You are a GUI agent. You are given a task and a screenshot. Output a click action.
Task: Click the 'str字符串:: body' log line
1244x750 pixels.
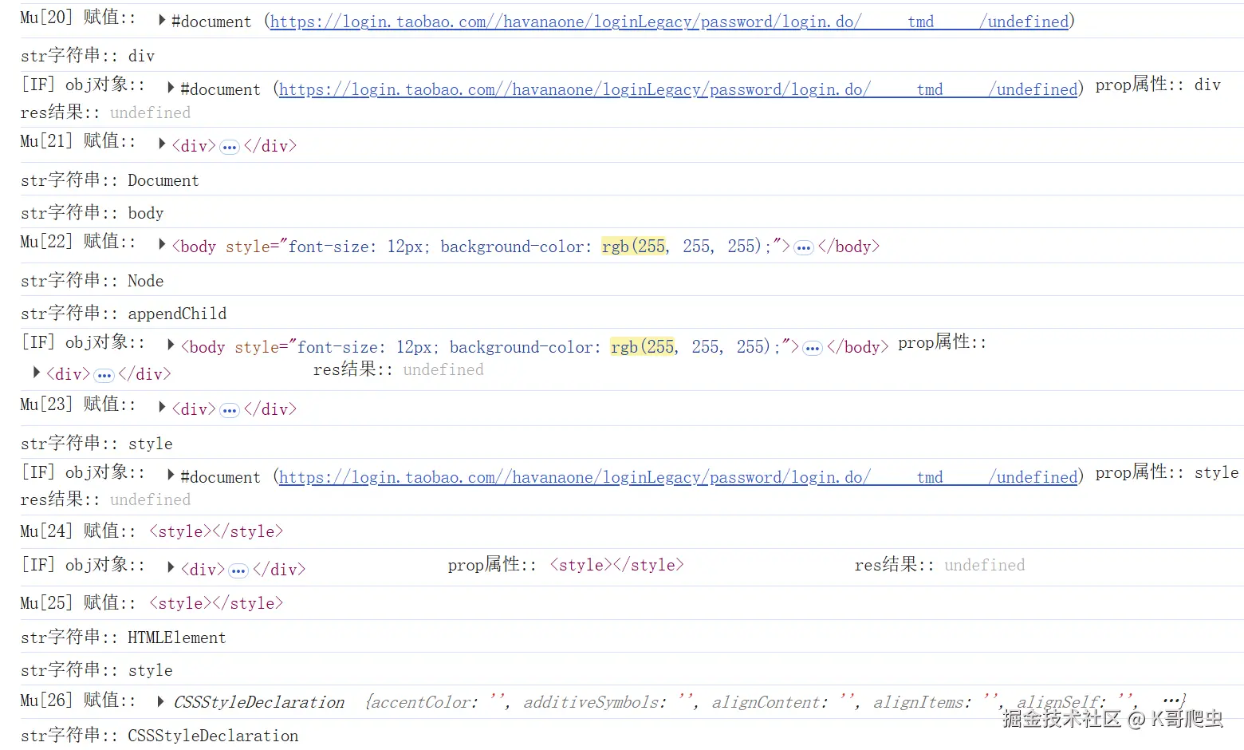[x=93, y=213]
